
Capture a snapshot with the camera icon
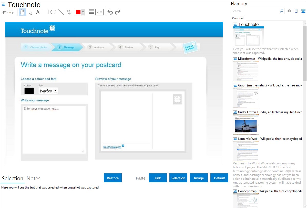tap(289, 11)
